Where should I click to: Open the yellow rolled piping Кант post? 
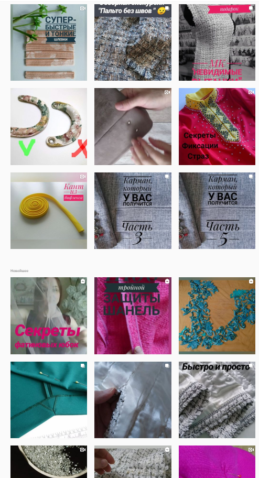(x=49, y=211)
